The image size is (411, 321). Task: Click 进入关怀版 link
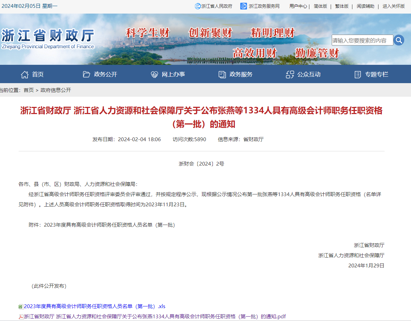coord(394,6)
